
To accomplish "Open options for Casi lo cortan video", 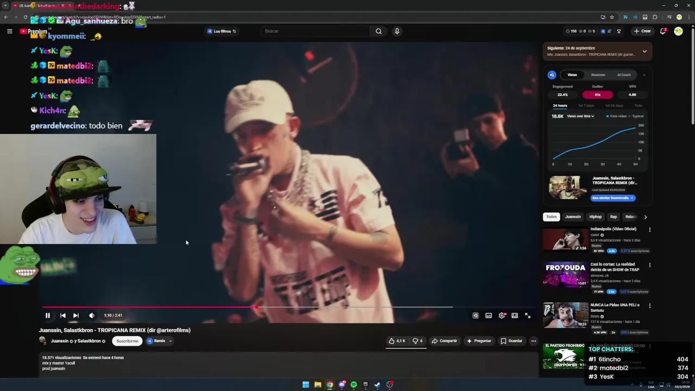I will click(649, 265).
